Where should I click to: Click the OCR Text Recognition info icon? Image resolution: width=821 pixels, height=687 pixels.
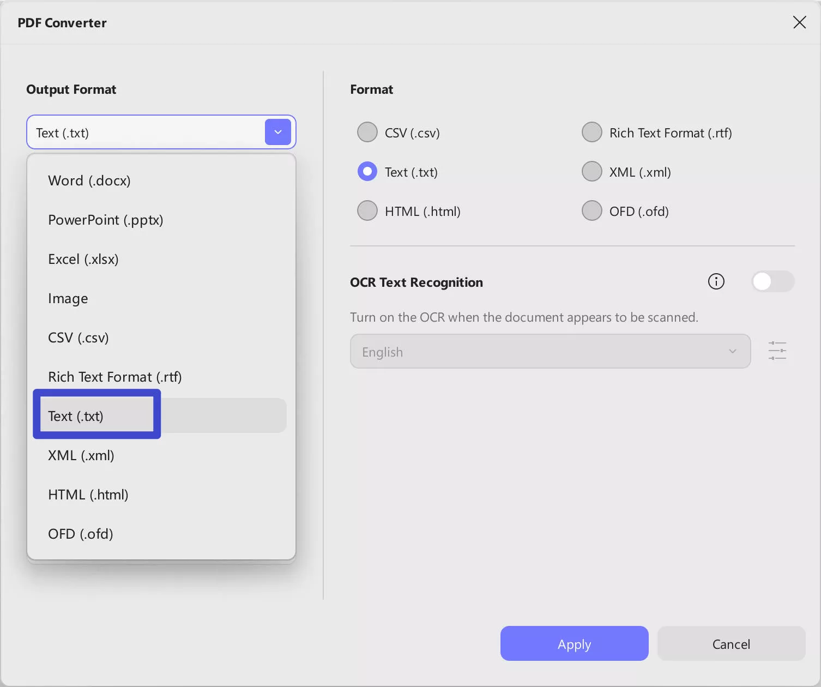[716, 281]
